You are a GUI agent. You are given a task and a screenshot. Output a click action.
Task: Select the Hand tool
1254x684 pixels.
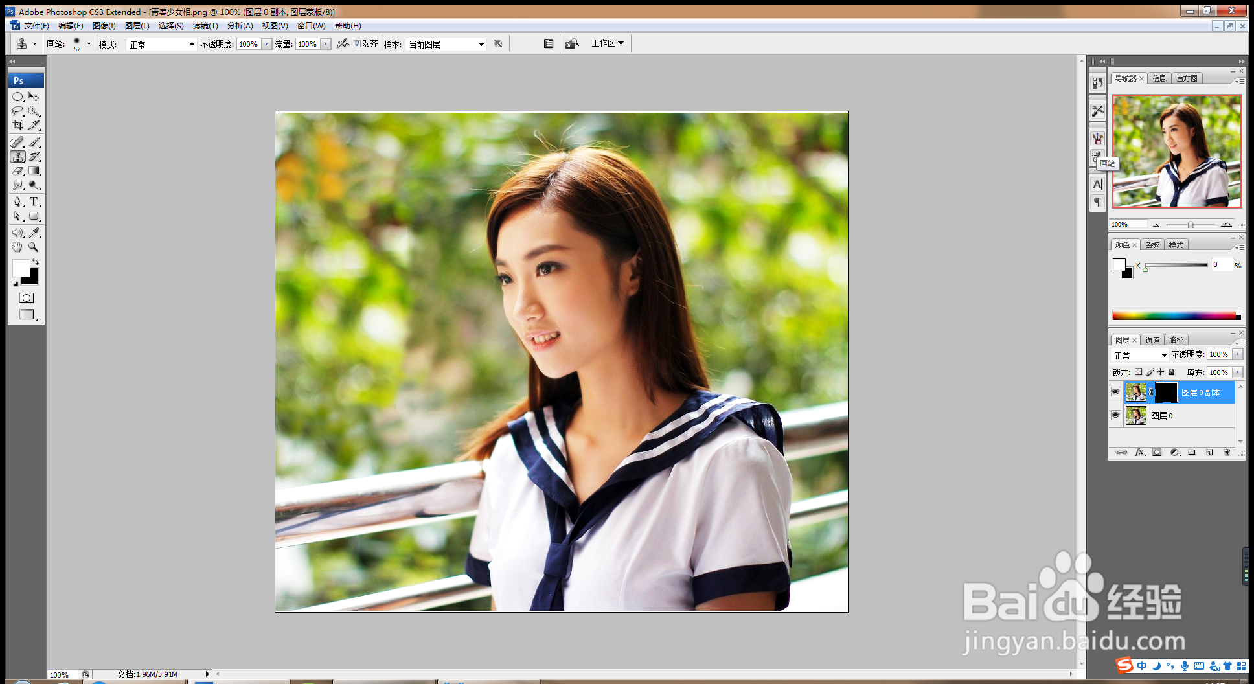click(17, 247)
